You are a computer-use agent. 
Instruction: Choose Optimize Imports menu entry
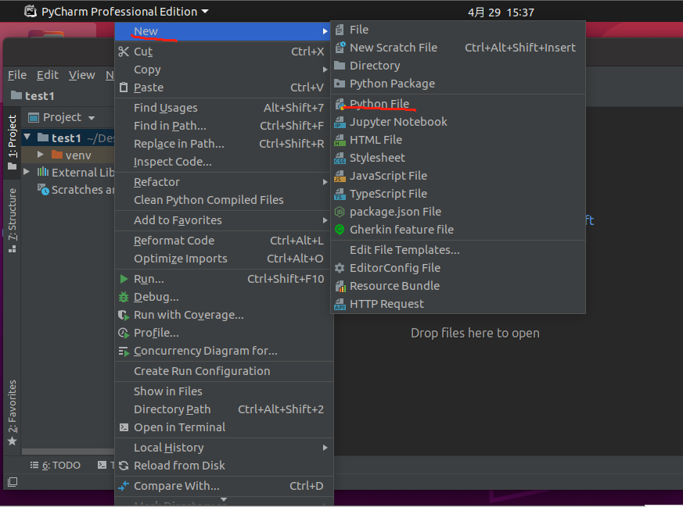pos(223,259)
